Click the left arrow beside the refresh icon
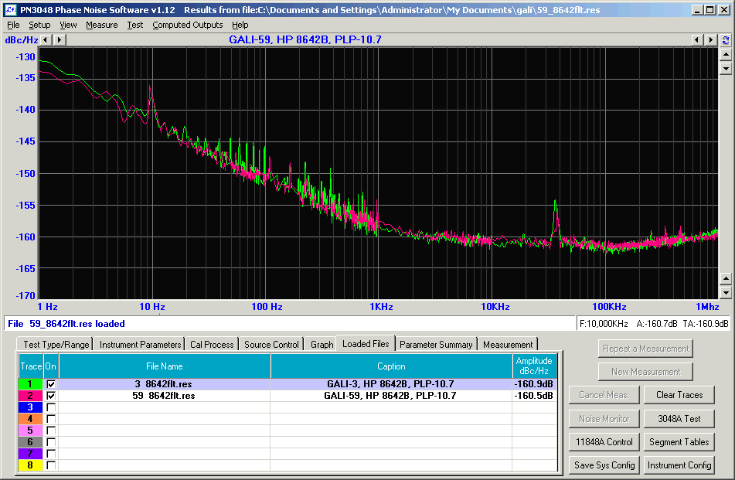This screenshot has height=480, width=735. click(x=697, y=40)
